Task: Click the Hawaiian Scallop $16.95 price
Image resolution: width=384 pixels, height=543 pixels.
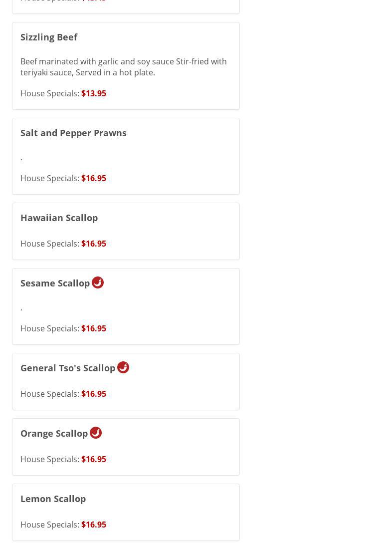Action: 94,244
